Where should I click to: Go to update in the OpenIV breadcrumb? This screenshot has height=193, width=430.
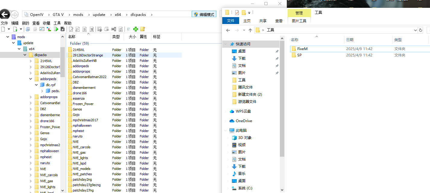point(99,14)
